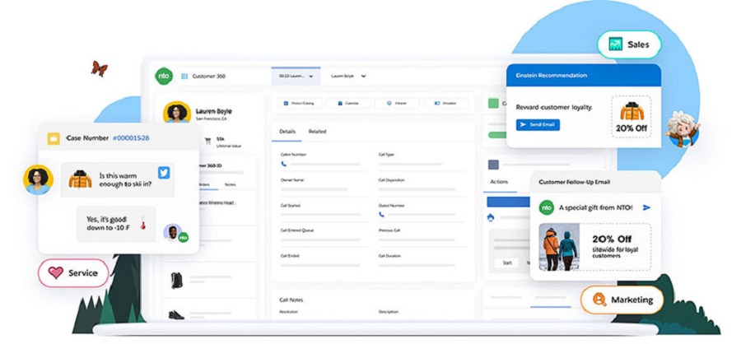Open case number #00001528 link
This screenshot has width=741, height=344.
(131, 138)
